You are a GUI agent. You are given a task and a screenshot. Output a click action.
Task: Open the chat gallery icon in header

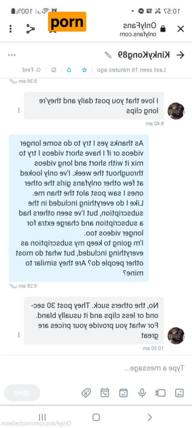coord(54,70)
